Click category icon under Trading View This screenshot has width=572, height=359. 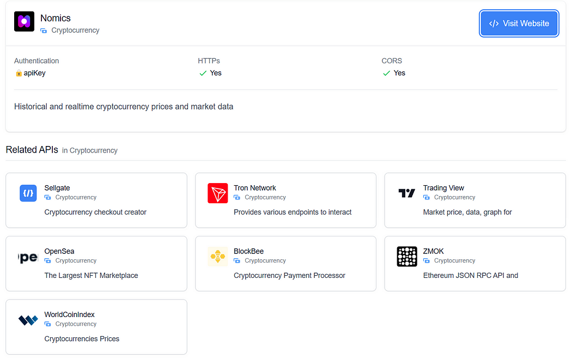pyautogui.click(x=426, y=197)
